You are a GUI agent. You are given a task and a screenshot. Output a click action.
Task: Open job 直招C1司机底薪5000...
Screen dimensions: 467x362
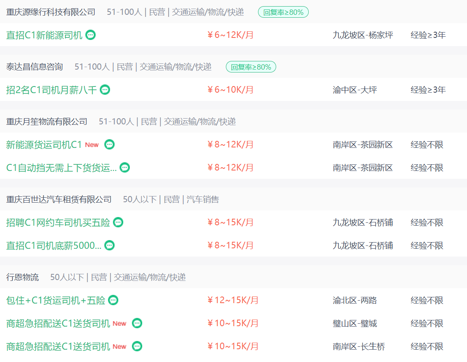point(54,245)
